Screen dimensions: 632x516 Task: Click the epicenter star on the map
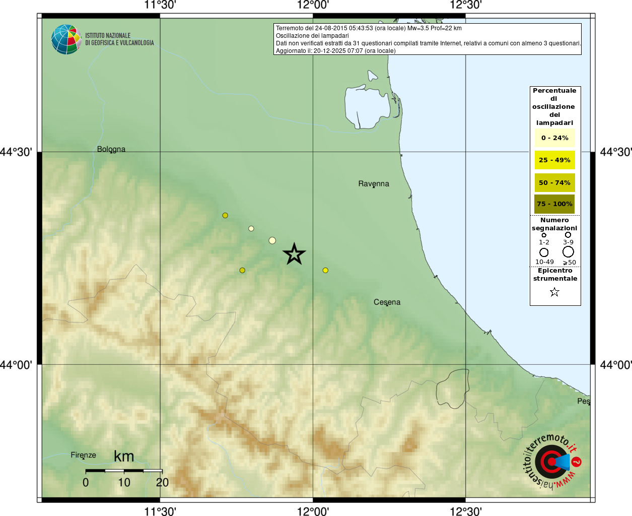(294, 253)
